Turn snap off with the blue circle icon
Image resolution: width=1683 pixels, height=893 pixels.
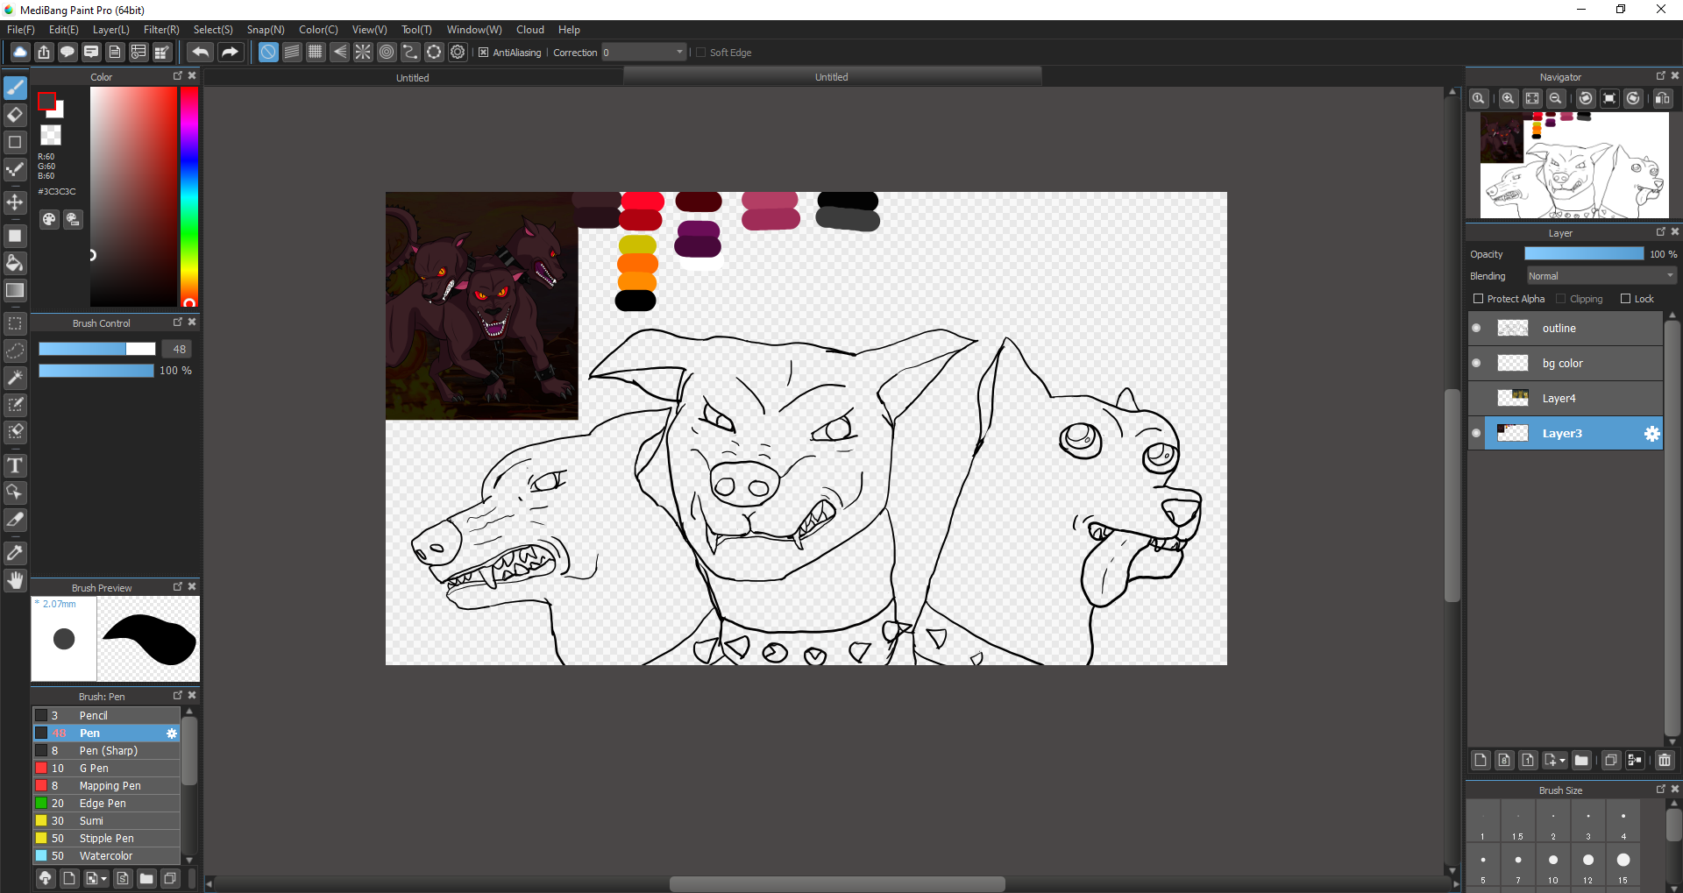point(268,53)
